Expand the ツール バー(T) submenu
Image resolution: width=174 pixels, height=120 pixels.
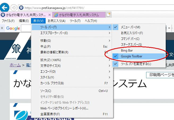(72, 27)
